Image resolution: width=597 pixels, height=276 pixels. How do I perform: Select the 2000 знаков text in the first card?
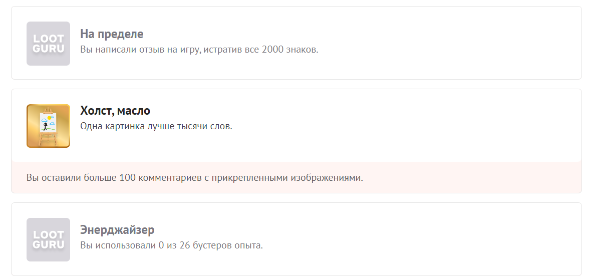pos(290,50)
